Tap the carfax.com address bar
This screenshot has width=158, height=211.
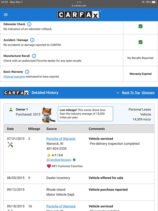tap(79, 6)
